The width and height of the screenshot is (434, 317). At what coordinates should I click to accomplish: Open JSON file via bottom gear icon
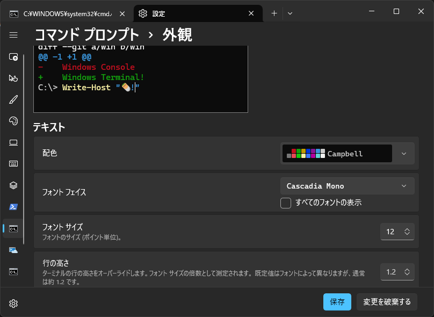click(x=13, y=304)
